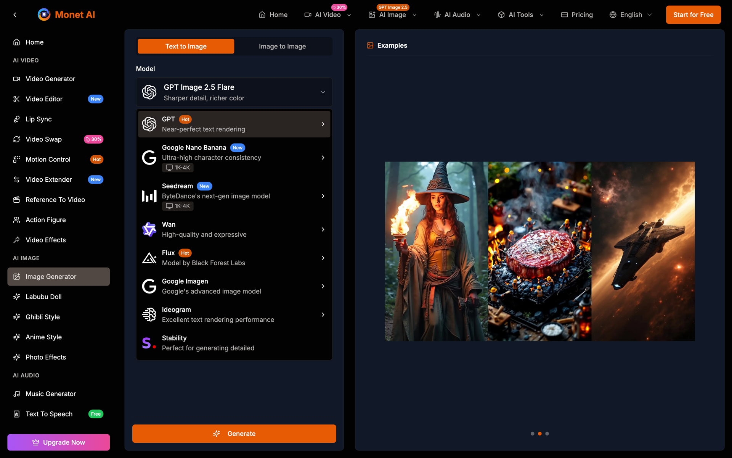The image size is (732, 458).
Task: Open the Video Editor scissors item
Action: click(58, 99)
